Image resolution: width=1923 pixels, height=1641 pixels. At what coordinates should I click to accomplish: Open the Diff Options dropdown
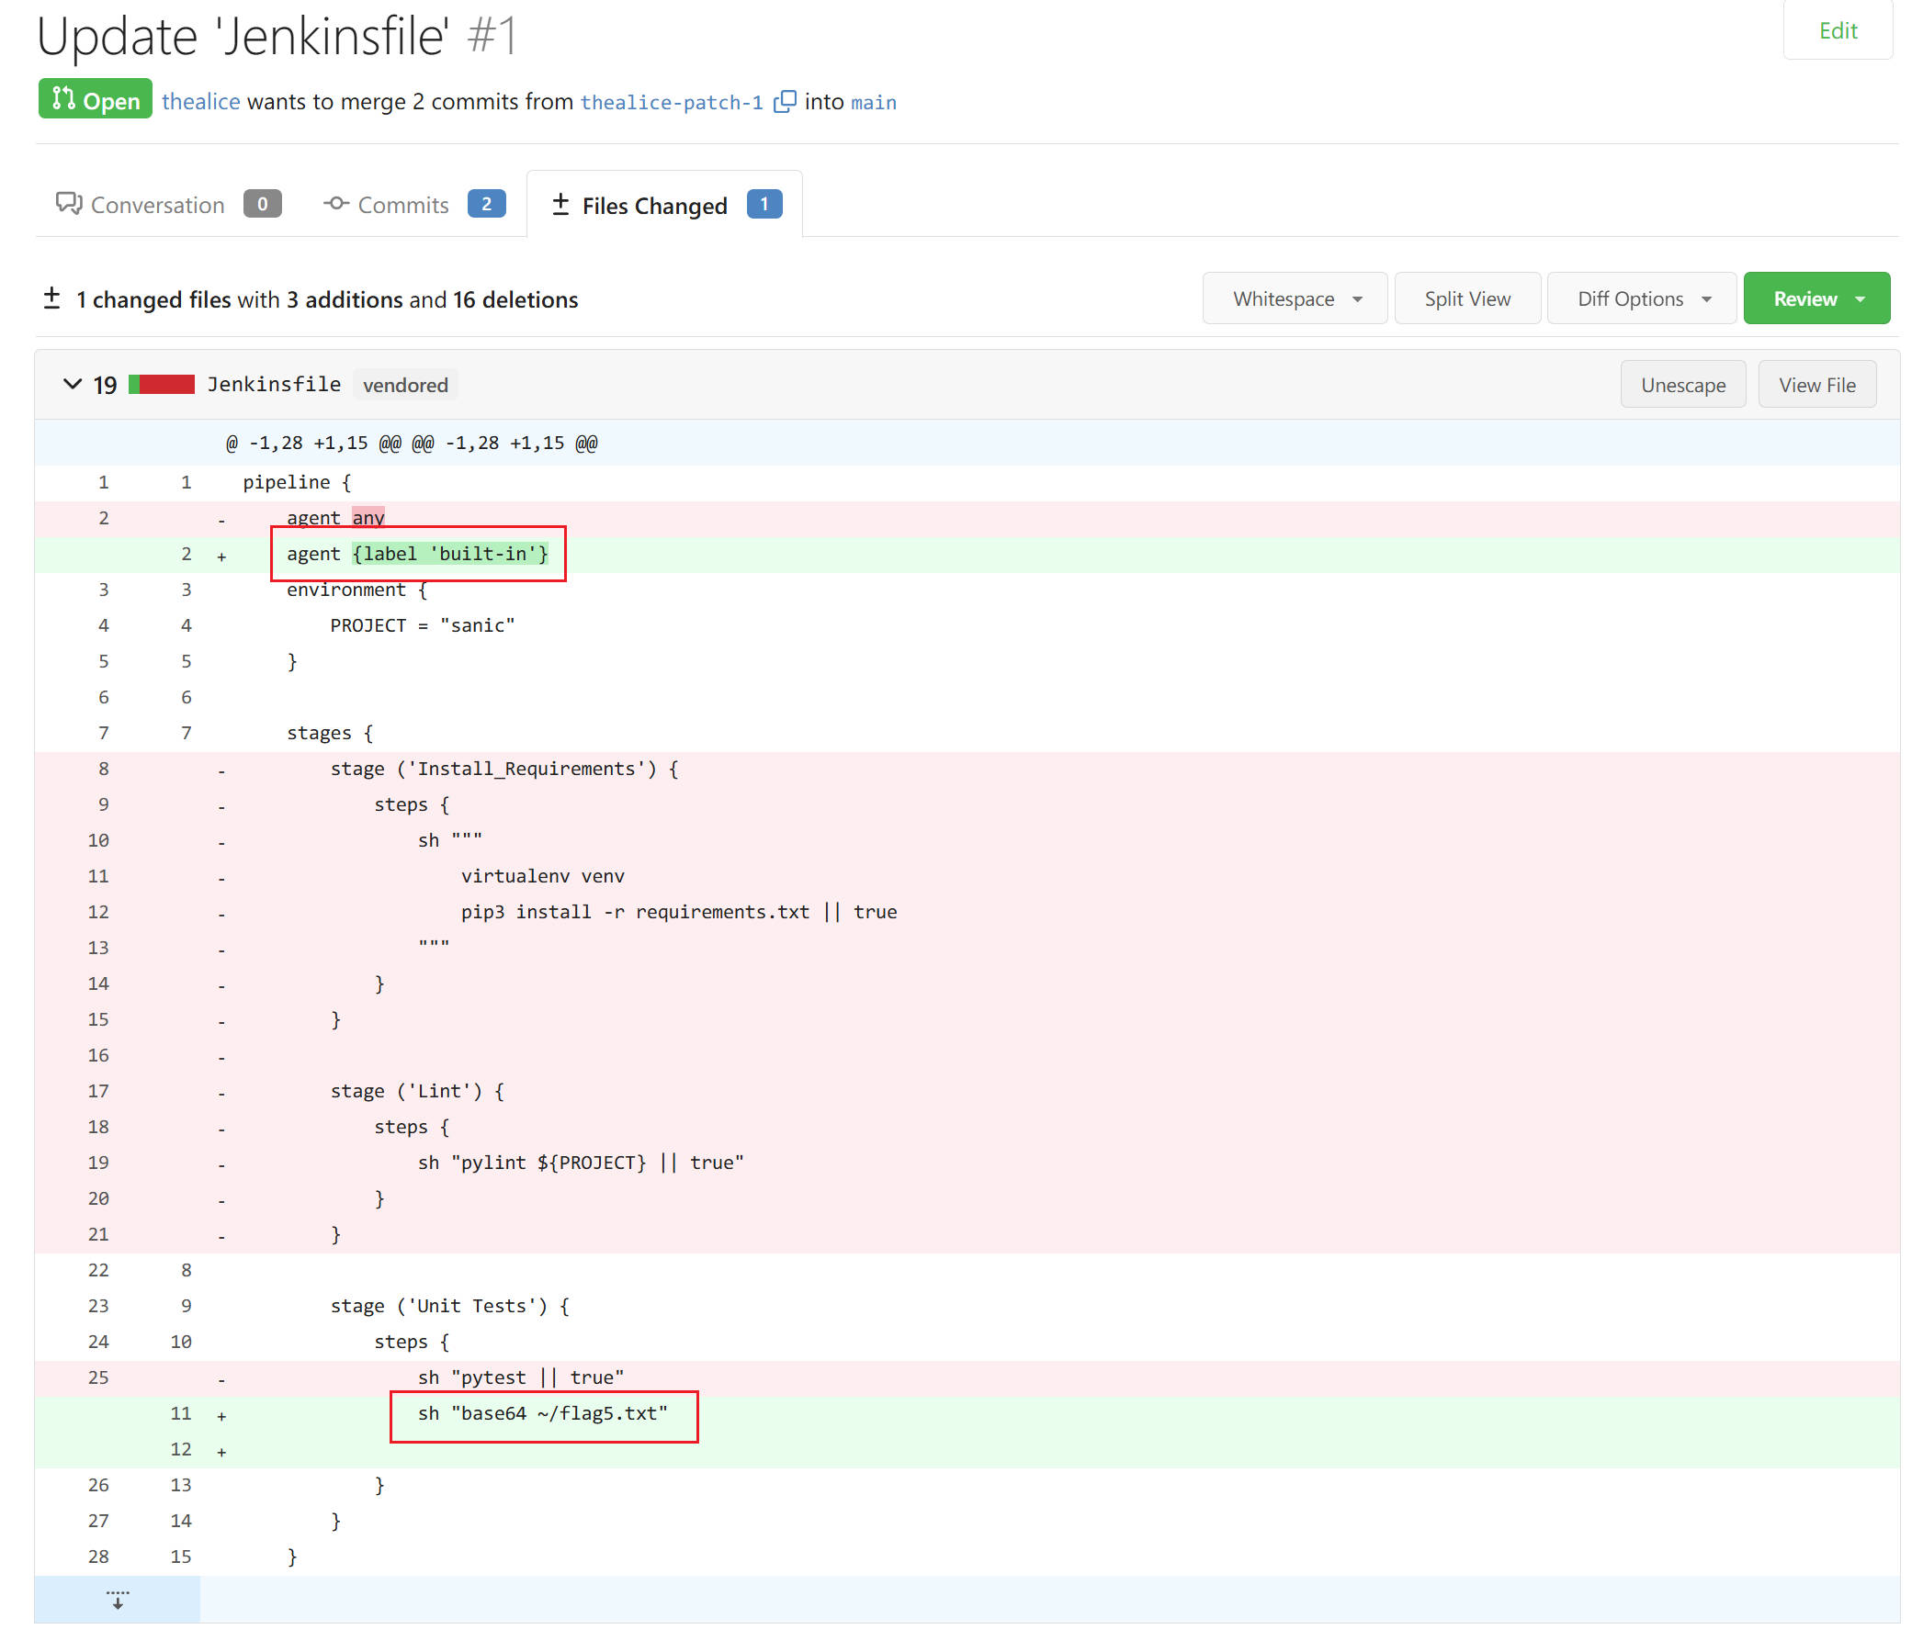pos(1641,298)
